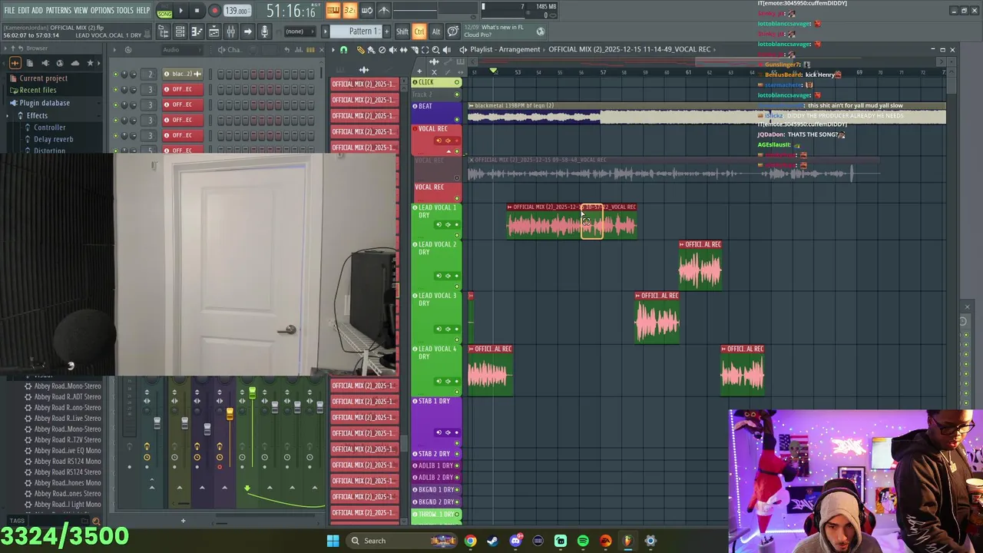Click the tempo 139.000 field
983x553 pixels.
point(237,11)
